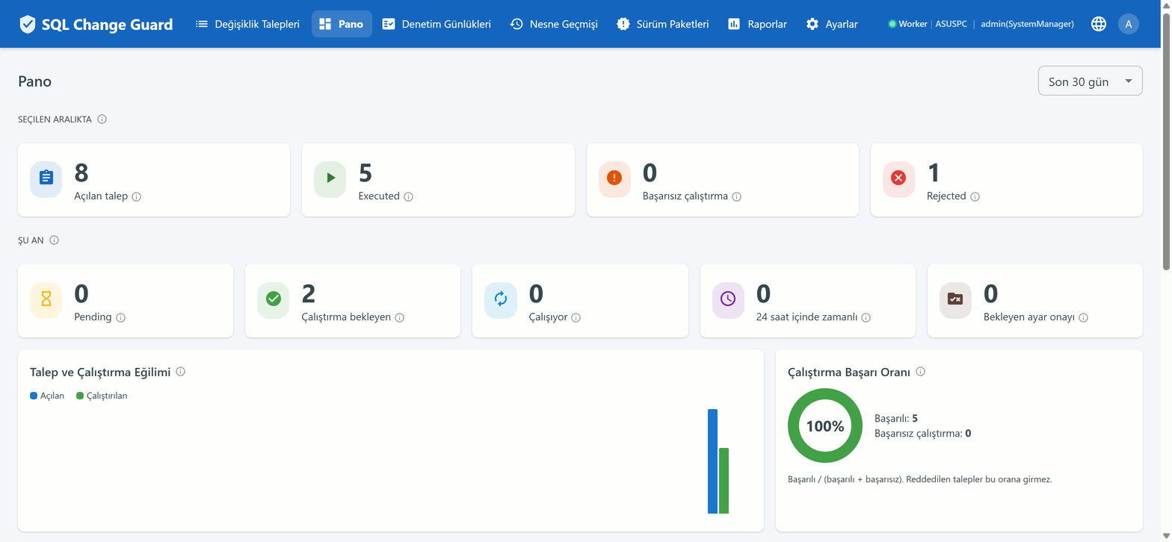
Task: Click the admin(SystemManager) user label
Action: click(x=1027, y=25)
